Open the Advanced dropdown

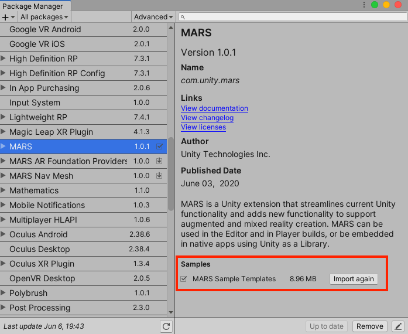(153, 17)
